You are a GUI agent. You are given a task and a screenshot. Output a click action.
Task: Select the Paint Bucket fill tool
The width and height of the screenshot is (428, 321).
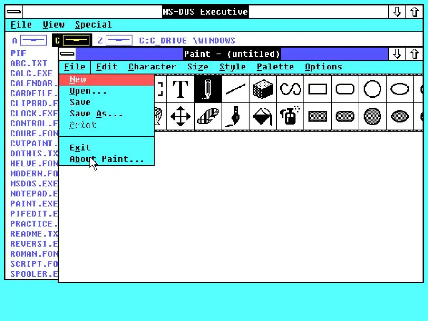tap(263, 116)
